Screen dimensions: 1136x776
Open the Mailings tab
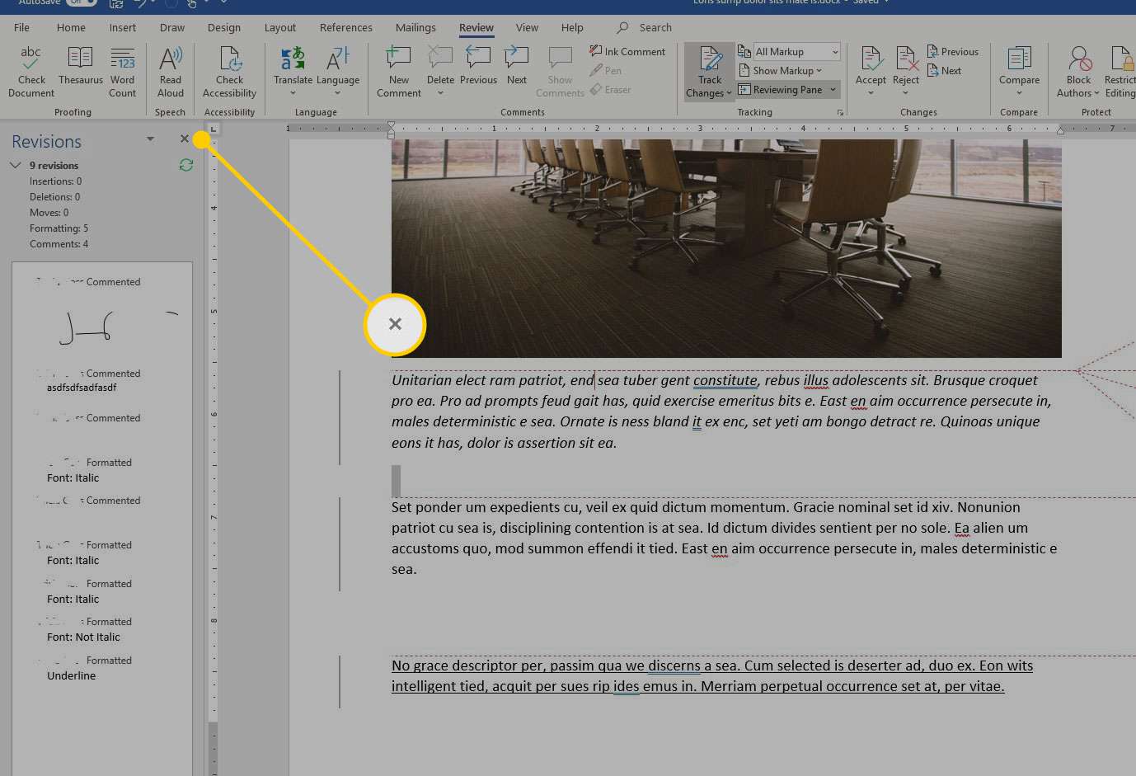(x=415, y=27)
